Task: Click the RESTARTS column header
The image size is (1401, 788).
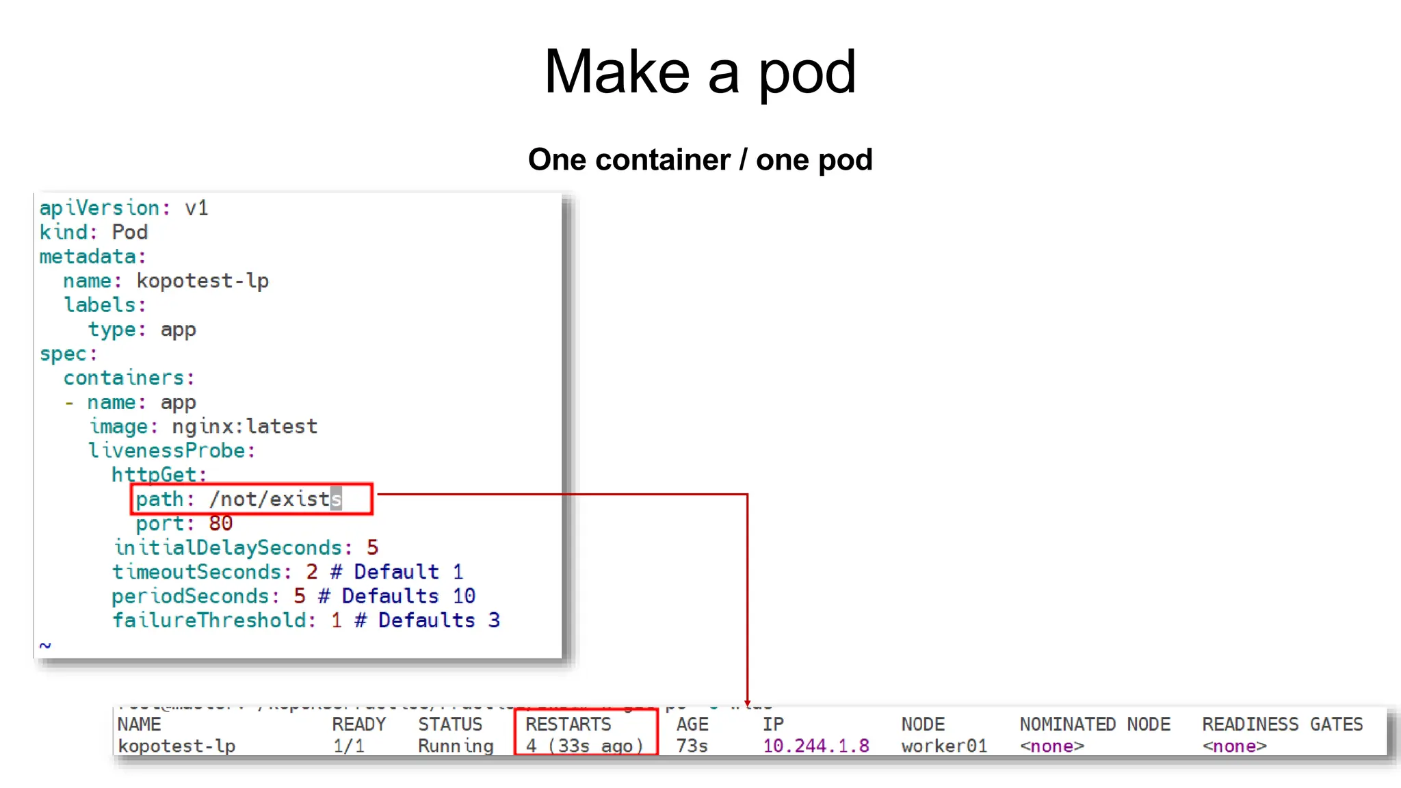Action: 568,724
